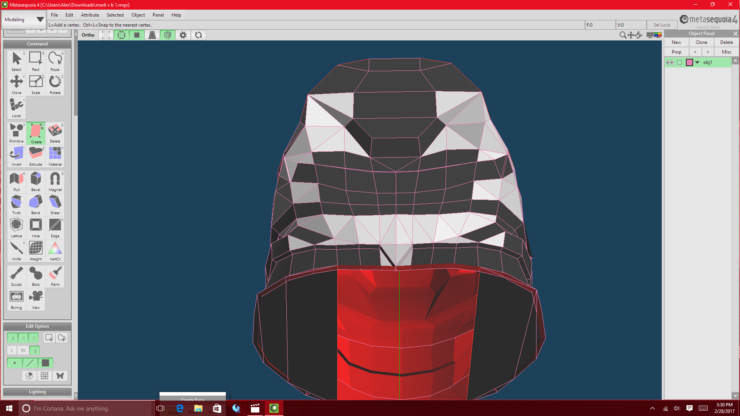Screen dimensions: 740x416
Task: Open Microsoft Edge from taskbar
Action: pos(180,408)
